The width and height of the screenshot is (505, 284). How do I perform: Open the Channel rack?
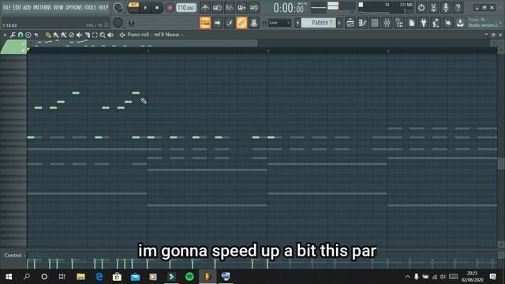(375, 23)
